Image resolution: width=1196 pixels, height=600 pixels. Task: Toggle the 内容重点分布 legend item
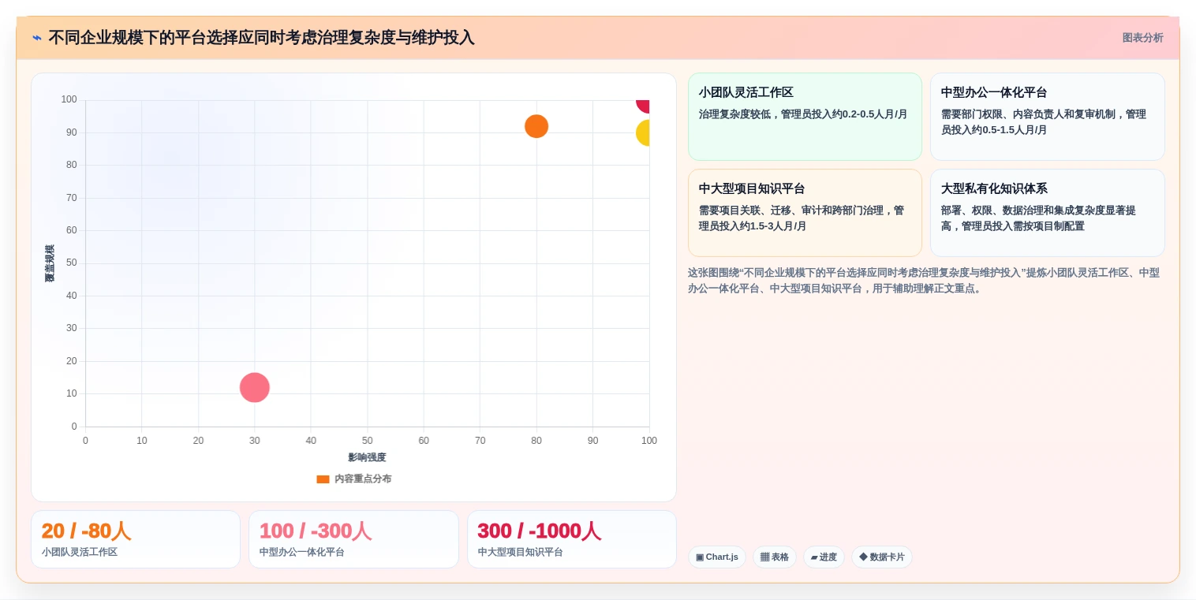[353, 479]
